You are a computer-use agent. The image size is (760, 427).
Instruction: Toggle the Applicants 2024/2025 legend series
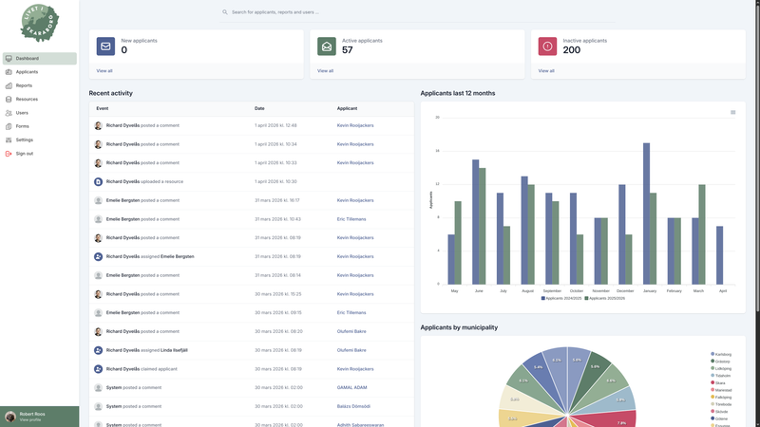(x=560, y=298)
